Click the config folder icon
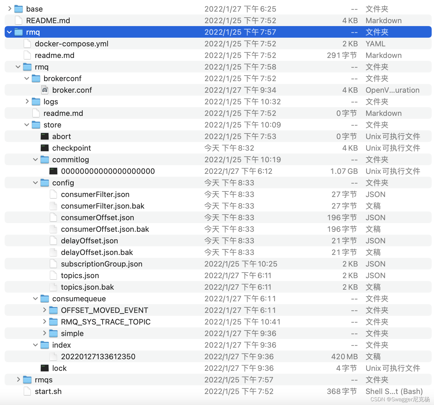Screen dimensions: 434x405 pyautogui.click(x=45, y=183)
